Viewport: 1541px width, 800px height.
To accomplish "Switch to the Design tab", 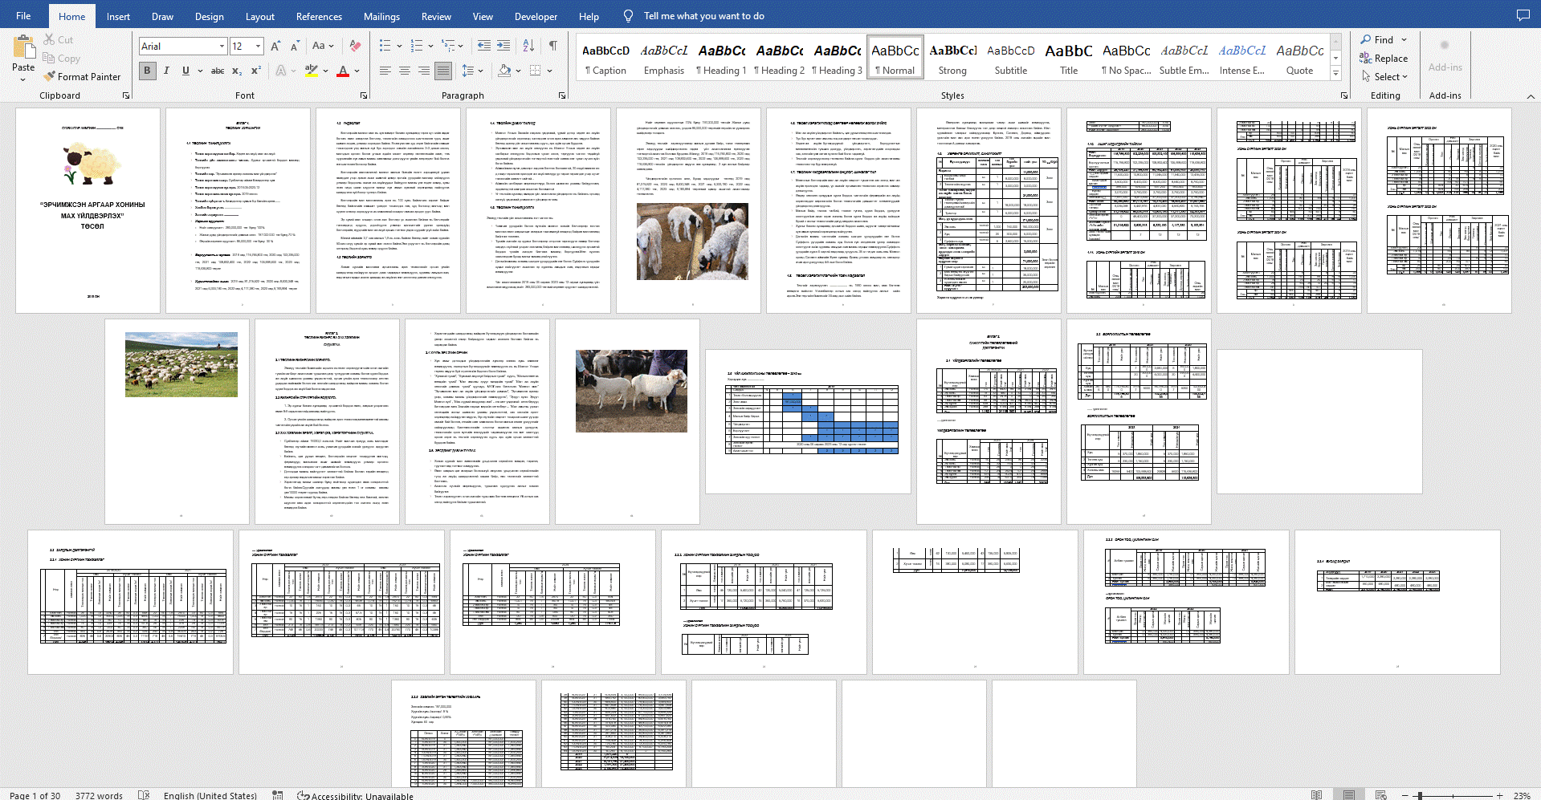I will click(x=209, y=16).
